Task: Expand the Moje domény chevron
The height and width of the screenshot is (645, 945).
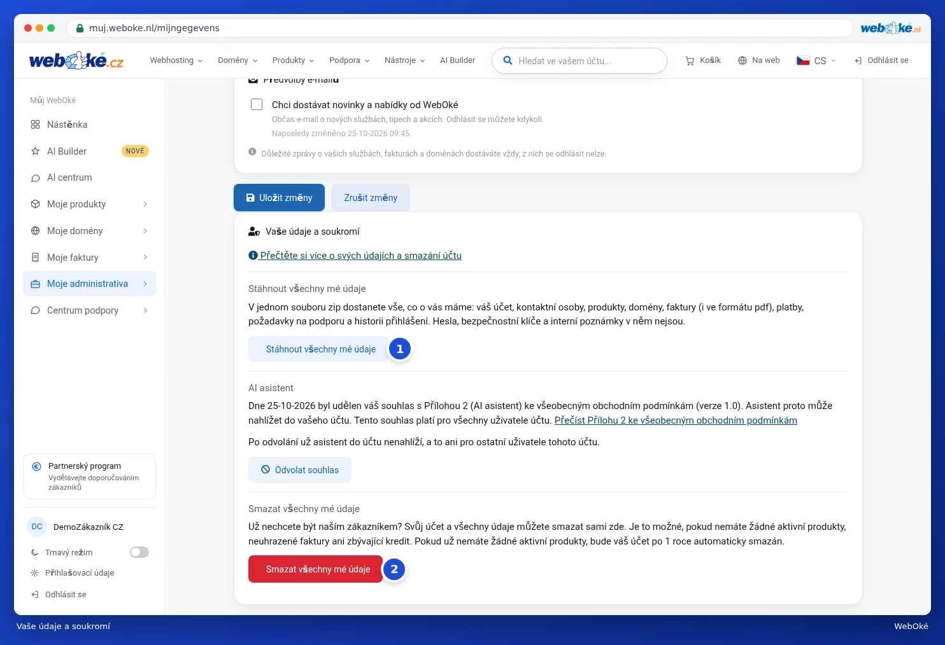Action: click(x=145, y=231)
